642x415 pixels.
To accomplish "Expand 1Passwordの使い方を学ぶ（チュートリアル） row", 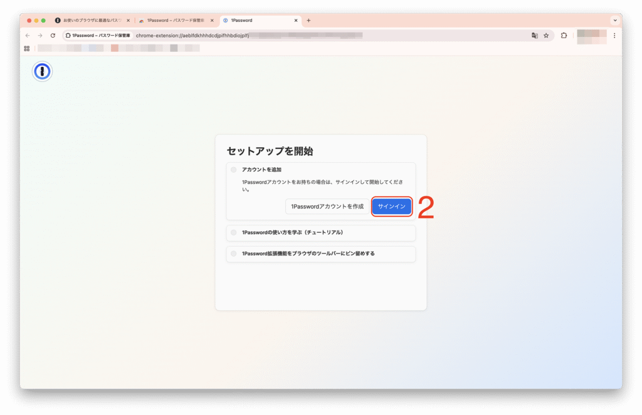I will coord(321,233).
